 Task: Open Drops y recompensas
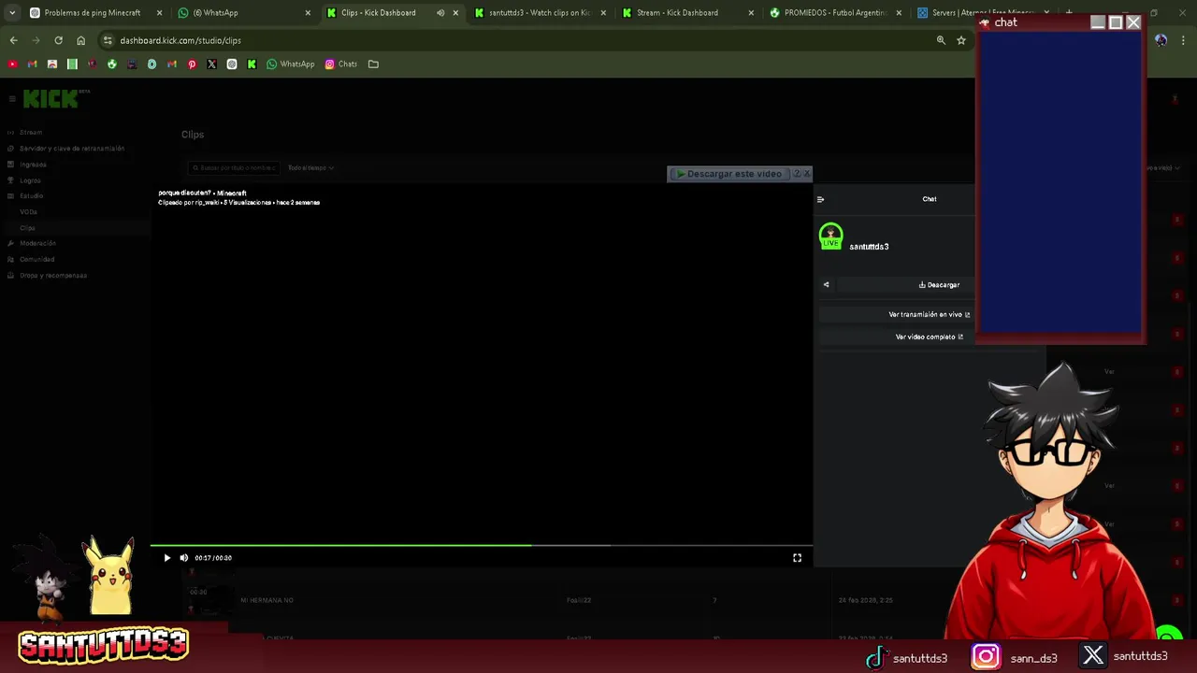pyautogui.click(x=52, y=276)
